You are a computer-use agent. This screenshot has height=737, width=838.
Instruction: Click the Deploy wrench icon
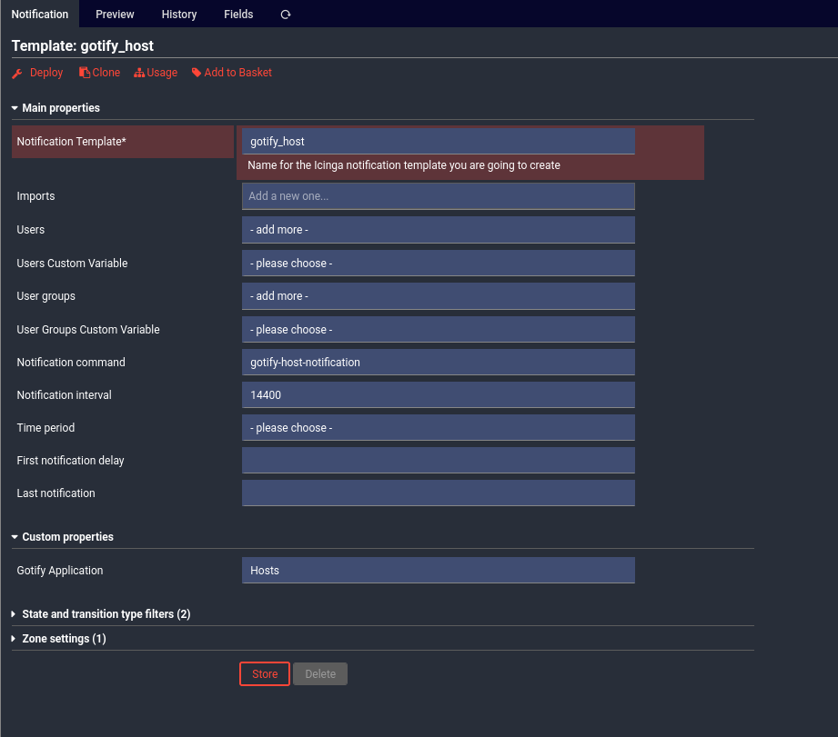coord(17,74)
